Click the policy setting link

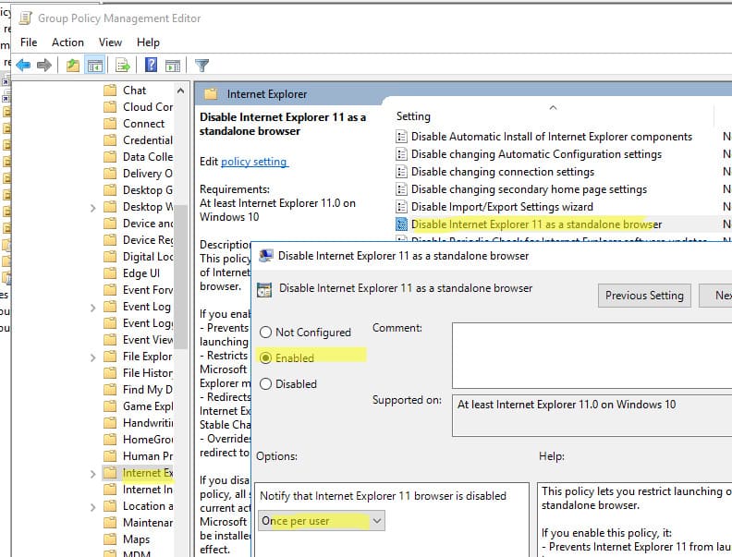254,162
